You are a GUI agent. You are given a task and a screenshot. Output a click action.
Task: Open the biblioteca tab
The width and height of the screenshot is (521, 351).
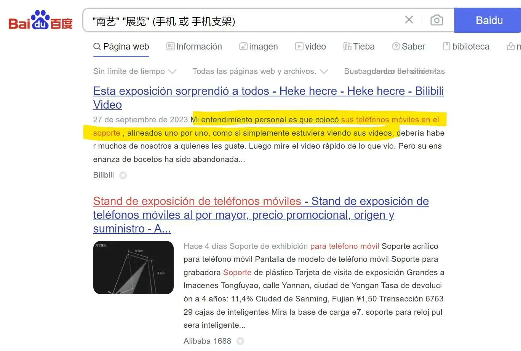466,46
